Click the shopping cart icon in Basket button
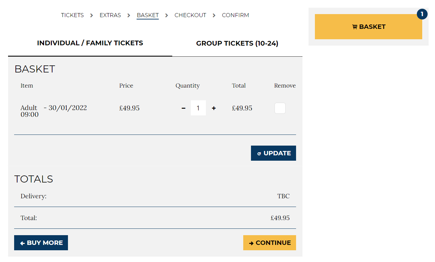435x262 pixels. coord(355,27)
